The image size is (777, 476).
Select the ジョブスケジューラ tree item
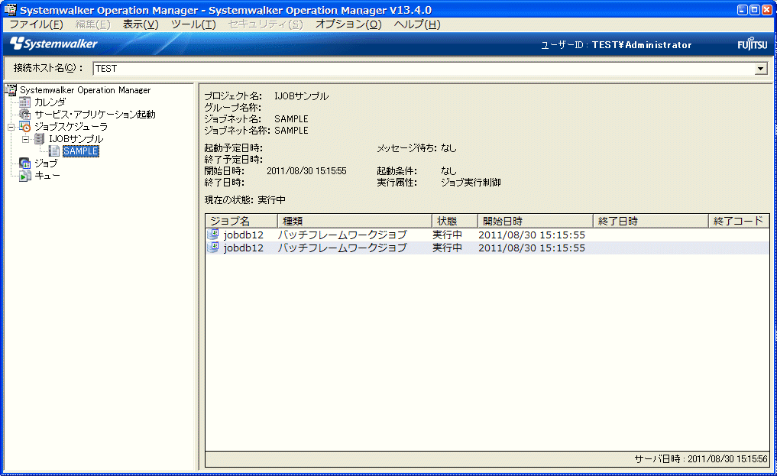coord(70,127)
